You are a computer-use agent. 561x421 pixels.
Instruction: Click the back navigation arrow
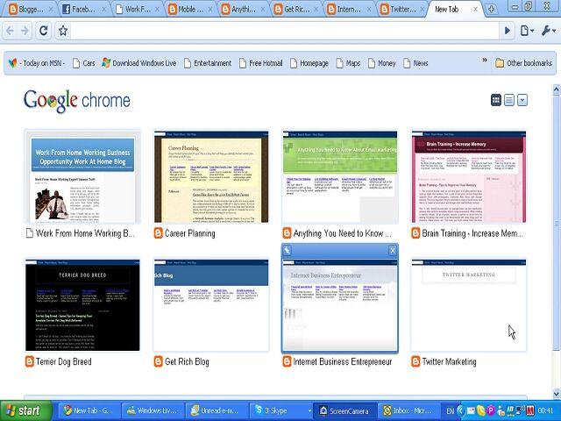[x=11, y=31]
